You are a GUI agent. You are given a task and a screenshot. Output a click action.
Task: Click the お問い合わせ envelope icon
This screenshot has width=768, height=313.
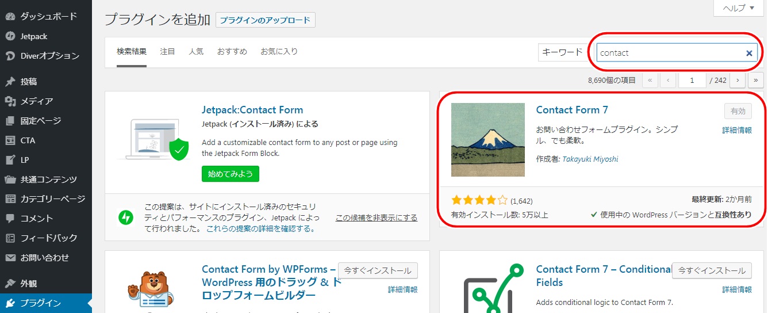10,258
